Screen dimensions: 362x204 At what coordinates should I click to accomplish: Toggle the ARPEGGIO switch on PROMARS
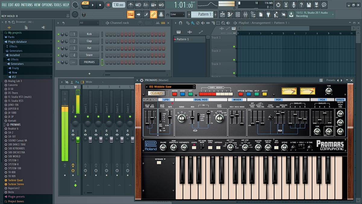click(218, 147)
